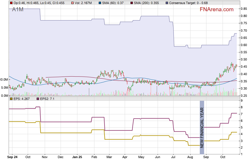Click the blue SMA (60) legend swatch
The image size is (248, 163).
click(100, 3)
